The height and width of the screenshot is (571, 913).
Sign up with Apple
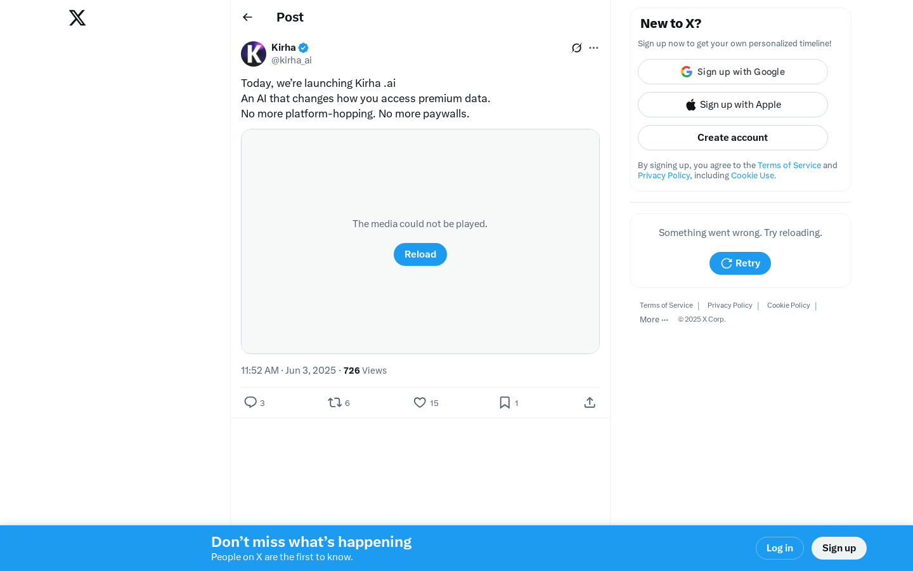click(x=733, y=105)
